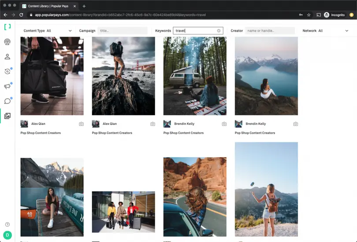Open the Golden Gate Bridge hiker thumbnail
This screenshot has height=242, width=357.
click(x=123, y=76)
